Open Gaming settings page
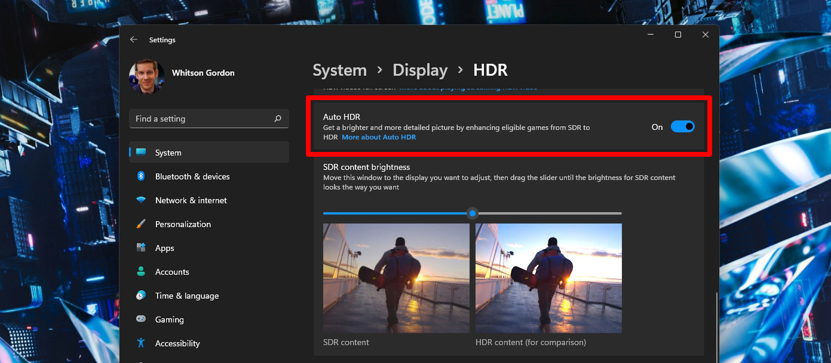Screen dimensions: 831x363 pos(209,319)
